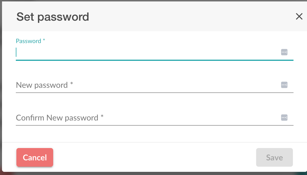This screenshot has height=175, width=307.
Task: Select the asterisk beside Confirm New password
Action: 102,116
